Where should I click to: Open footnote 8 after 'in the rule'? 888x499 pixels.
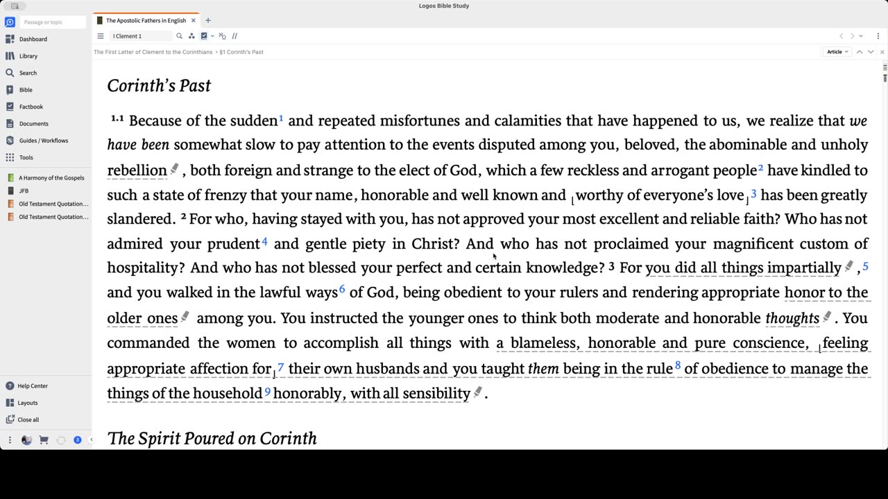(678, 365)
